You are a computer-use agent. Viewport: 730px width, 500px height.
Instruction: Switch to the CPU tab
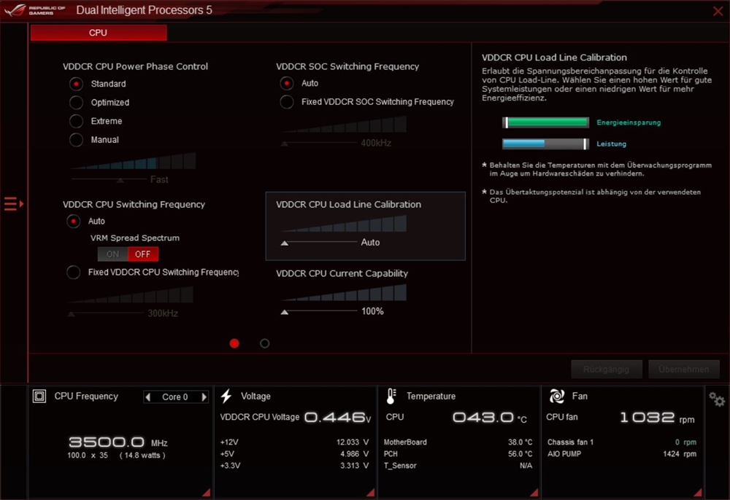click(x=99, y=33)
